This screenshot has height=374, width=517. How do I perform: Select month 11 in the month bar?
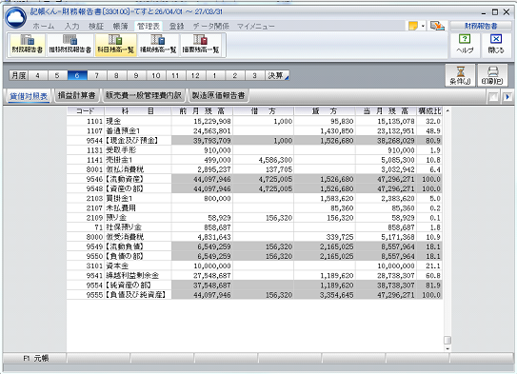(176, 75)
